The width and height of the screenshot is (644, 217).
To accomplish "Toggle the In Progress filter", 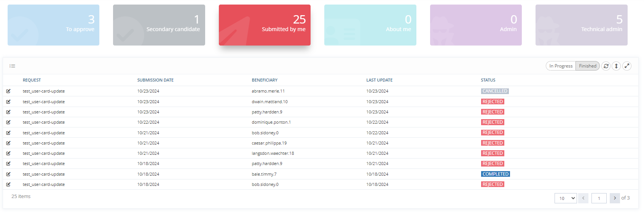I will tap(561, 66).
